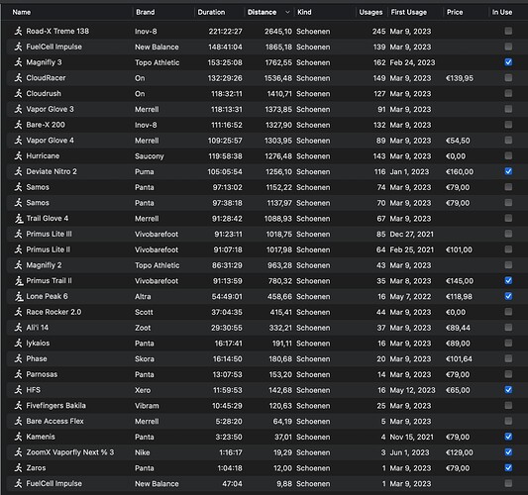This screenshot has height=495, width=528.
Task: Click the runner icon beside Primus Lite II
Action: [x=18, y=249]
